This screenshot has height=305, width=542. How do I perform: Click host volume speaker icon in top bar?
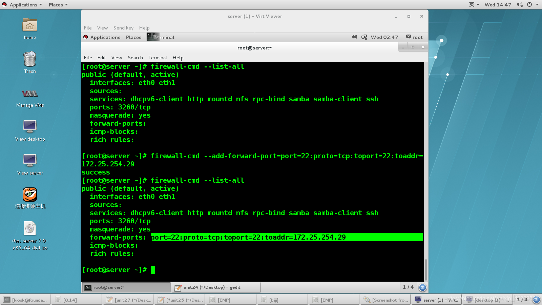(x=520, y=4)
